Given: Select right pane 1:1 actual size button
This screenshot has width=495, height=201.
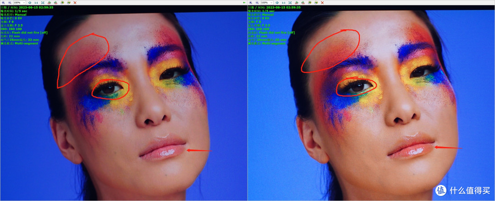Looking at the screenshot, I should (284, 3).
